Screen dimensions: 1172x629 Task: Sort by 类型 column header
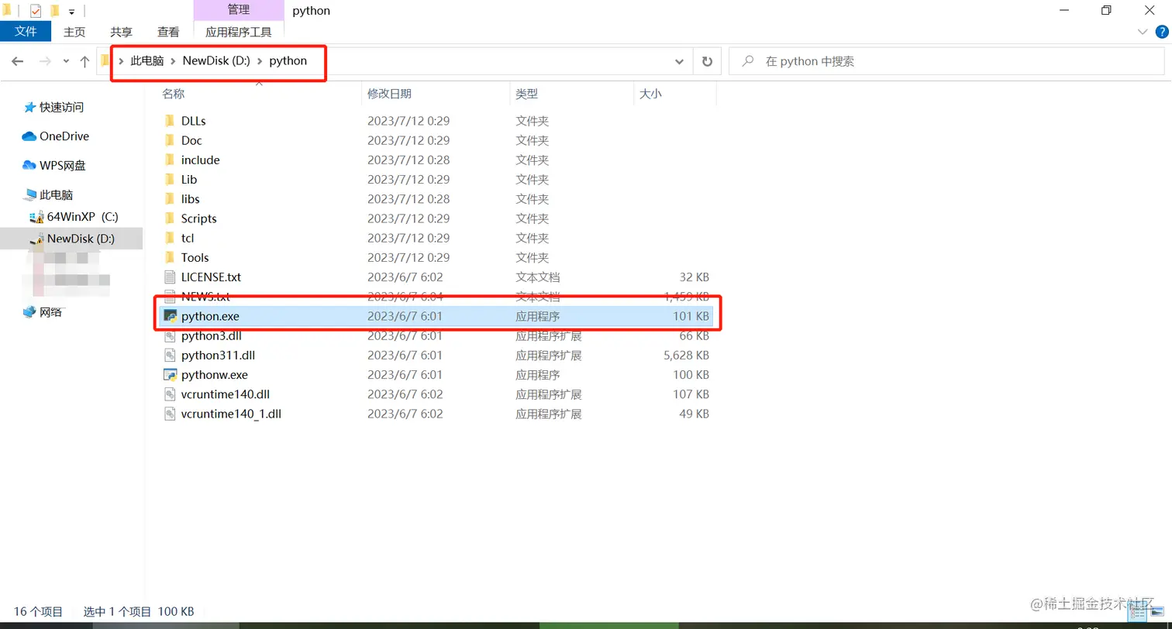click(526, 94)
